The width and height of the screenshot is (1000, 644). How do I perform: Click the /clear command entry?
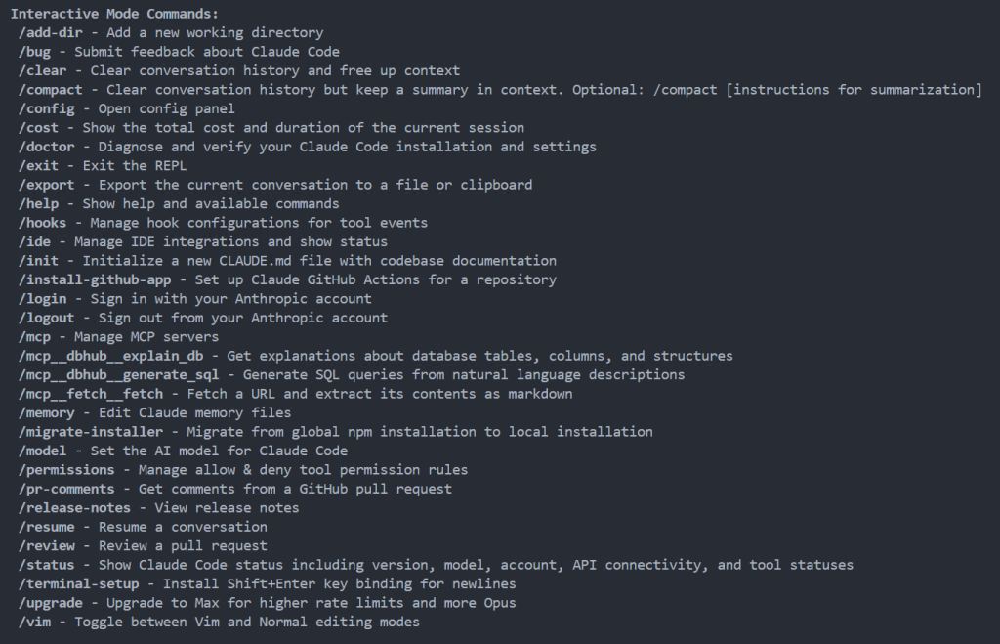click(x=42, y=70)
